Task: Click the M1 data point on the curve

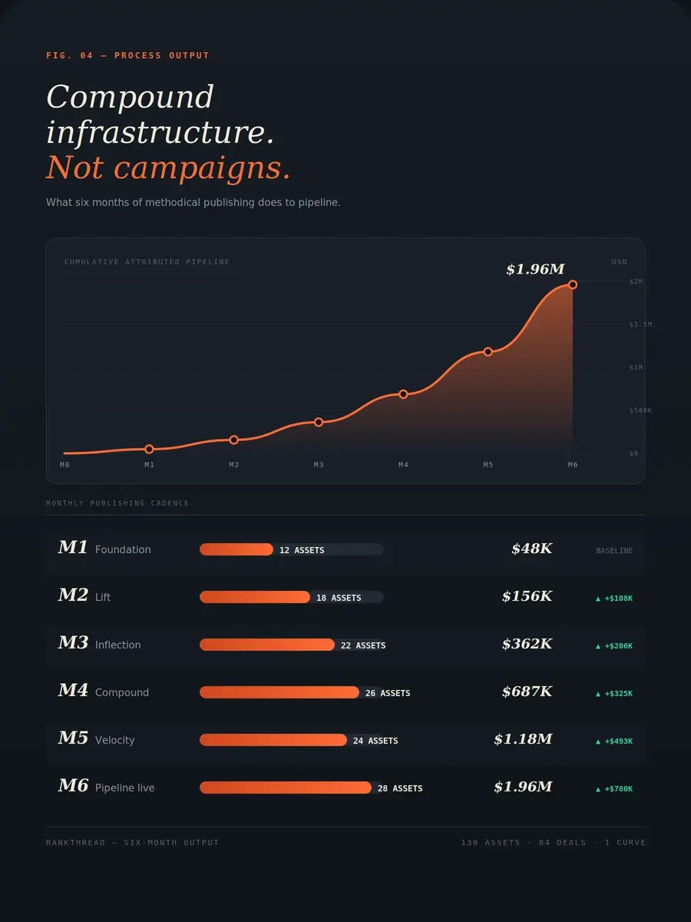Action: coord(149,449)
